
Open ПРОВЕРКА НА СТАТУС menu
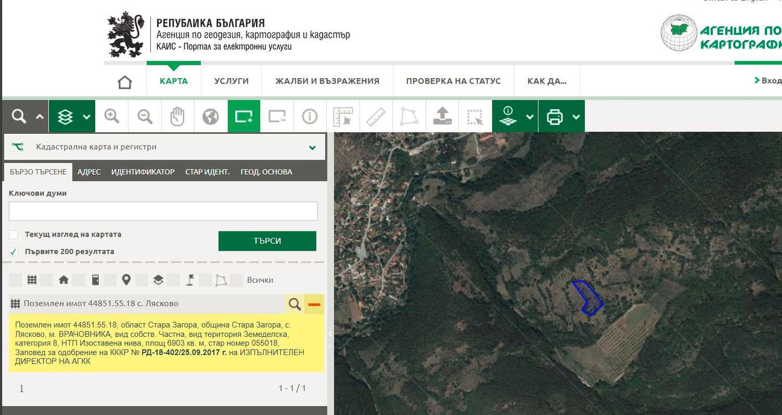click(x=453, y=81)
